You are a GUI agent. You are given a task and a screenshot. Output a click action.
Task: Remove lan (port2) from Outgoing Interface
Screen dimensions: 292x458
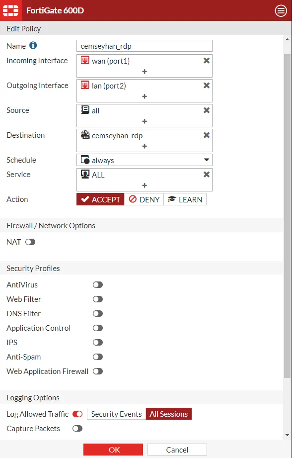(x=207, y=86)
